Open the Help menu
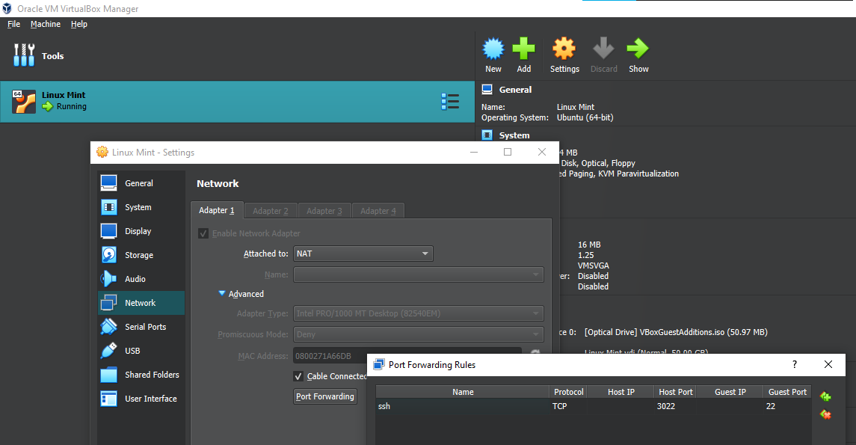856x445 pixels. pos(79,24)
